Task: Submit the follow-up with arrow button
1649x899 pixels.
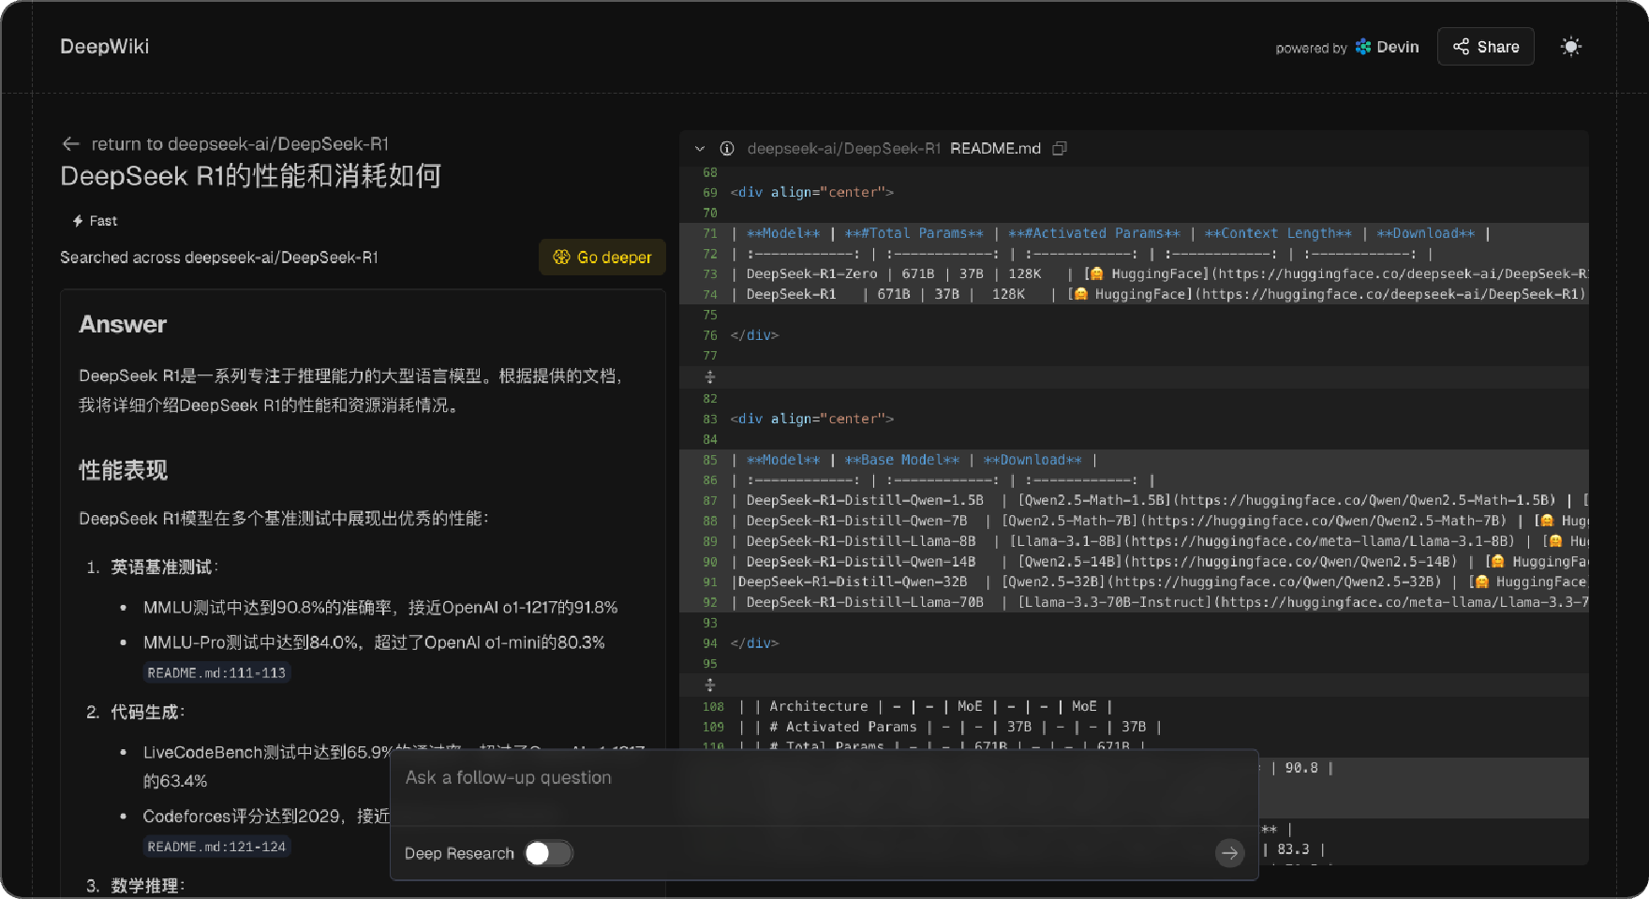Action: point(1229,853)
